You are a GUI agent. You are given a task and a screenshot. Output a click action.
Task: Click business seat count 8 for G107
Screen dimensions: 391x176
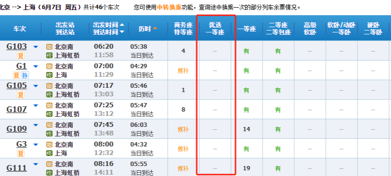coord(184,110)
